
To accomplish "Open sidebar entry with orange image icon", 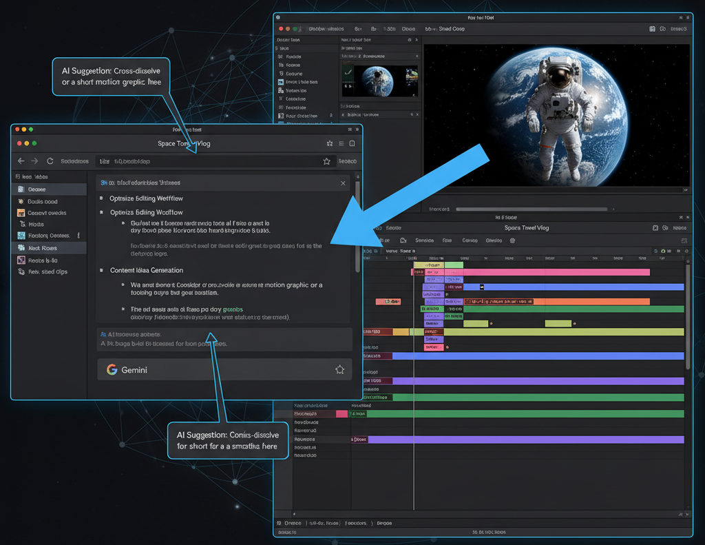I will coord(41,213).
